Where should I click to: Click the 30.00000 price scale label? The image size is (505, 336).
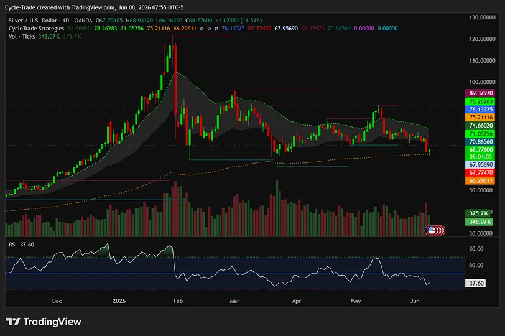coord(481,233)
